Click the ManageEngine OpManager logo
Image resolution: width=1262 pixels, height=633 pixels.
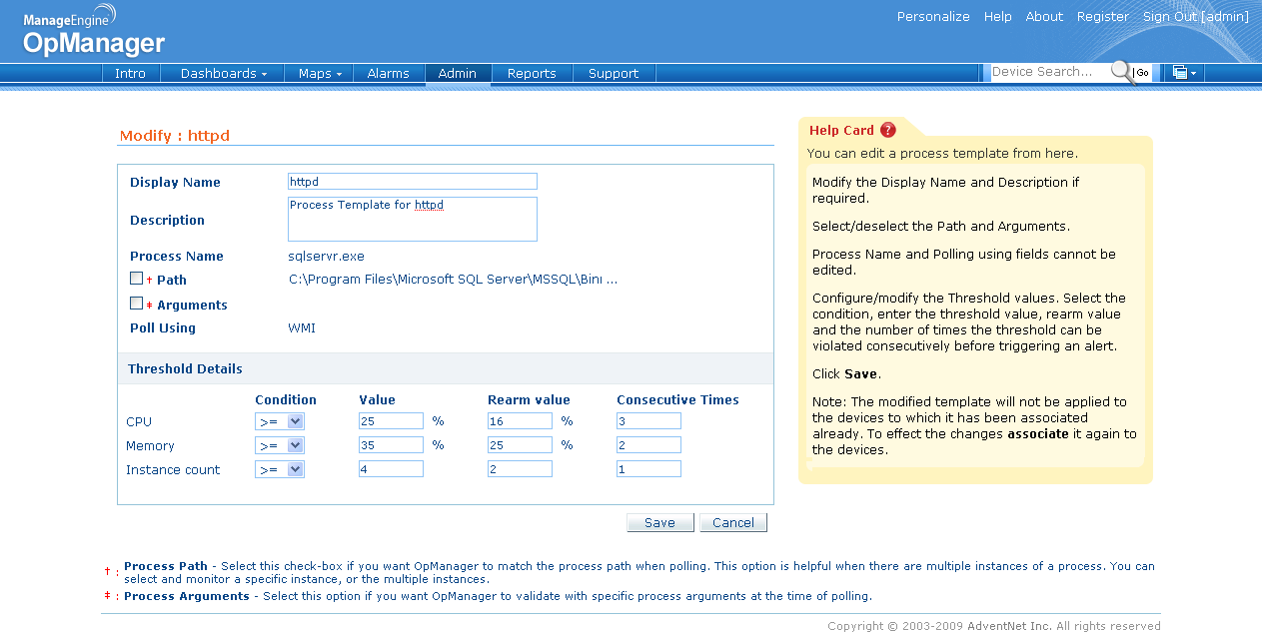[x=94, y=30]
